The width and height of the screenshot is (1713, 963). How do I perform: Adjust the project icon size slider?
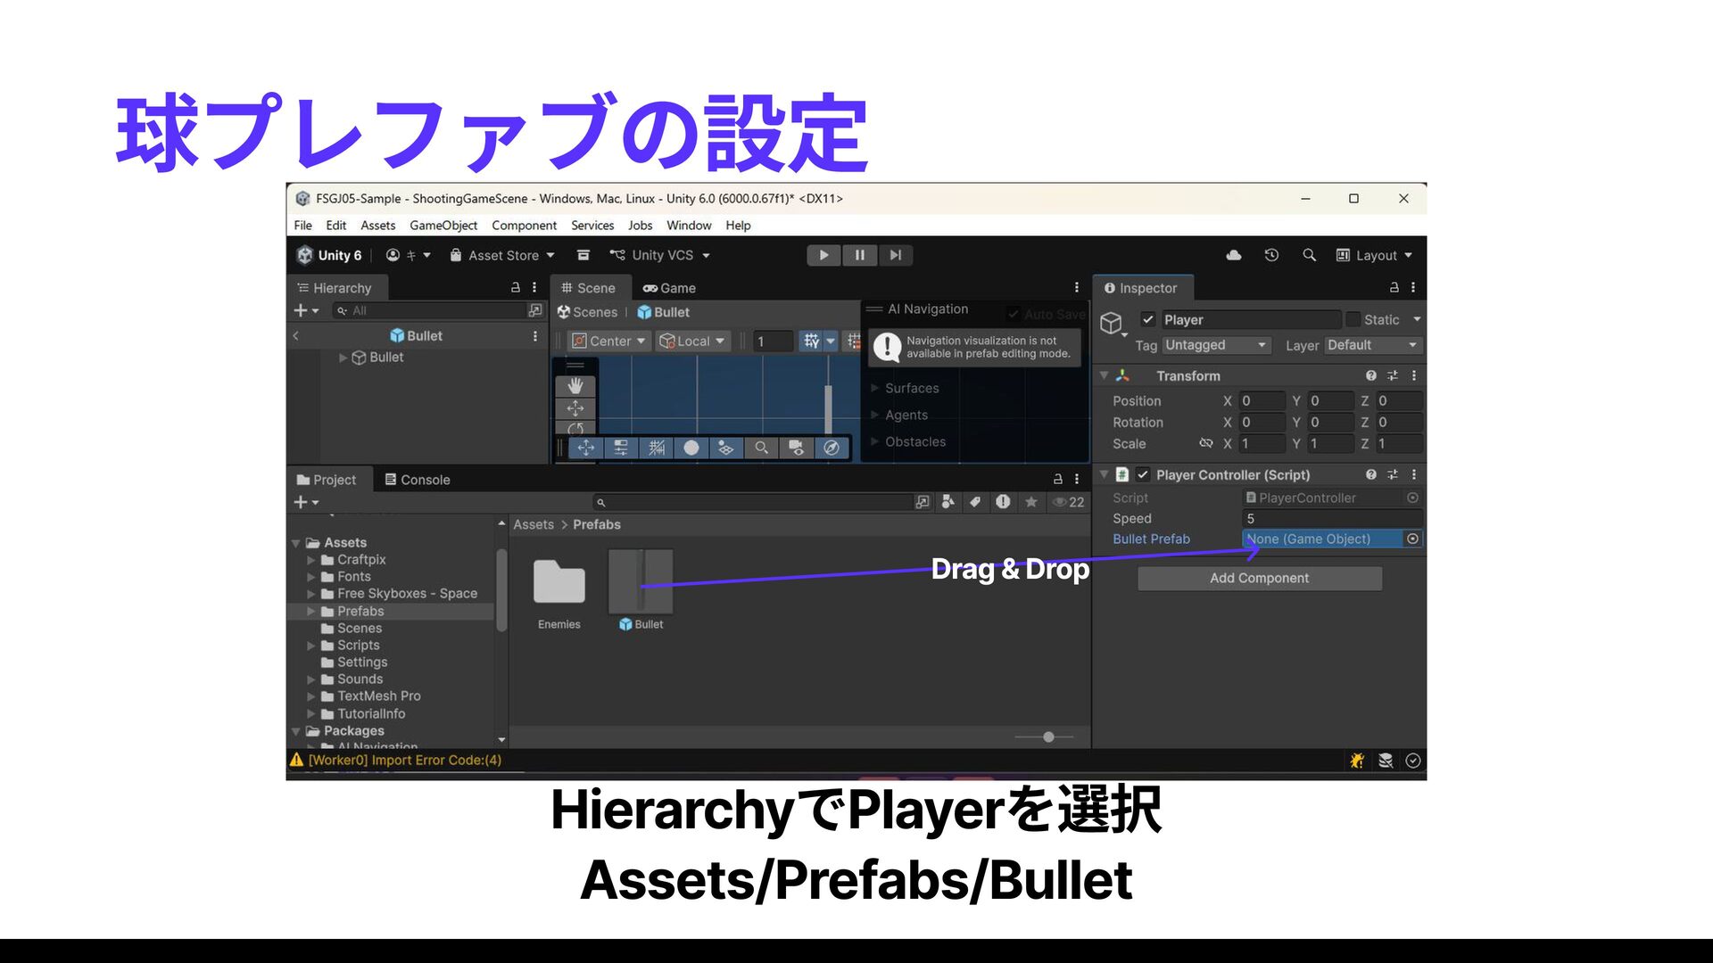click(x=1048, y=737)
